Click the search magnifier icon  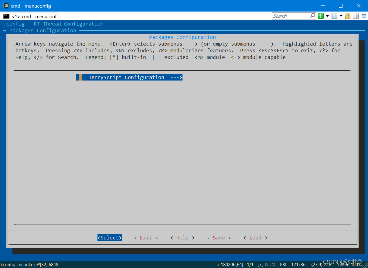pyautogui.click(x=312, y=16)
